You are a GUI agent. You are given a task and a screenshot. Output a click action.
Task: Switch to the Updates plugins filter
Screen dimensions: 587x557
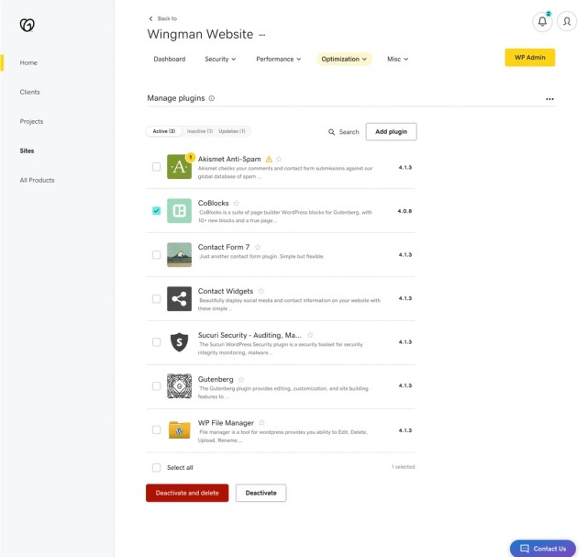pyautogui.click(x=232, y=131)
